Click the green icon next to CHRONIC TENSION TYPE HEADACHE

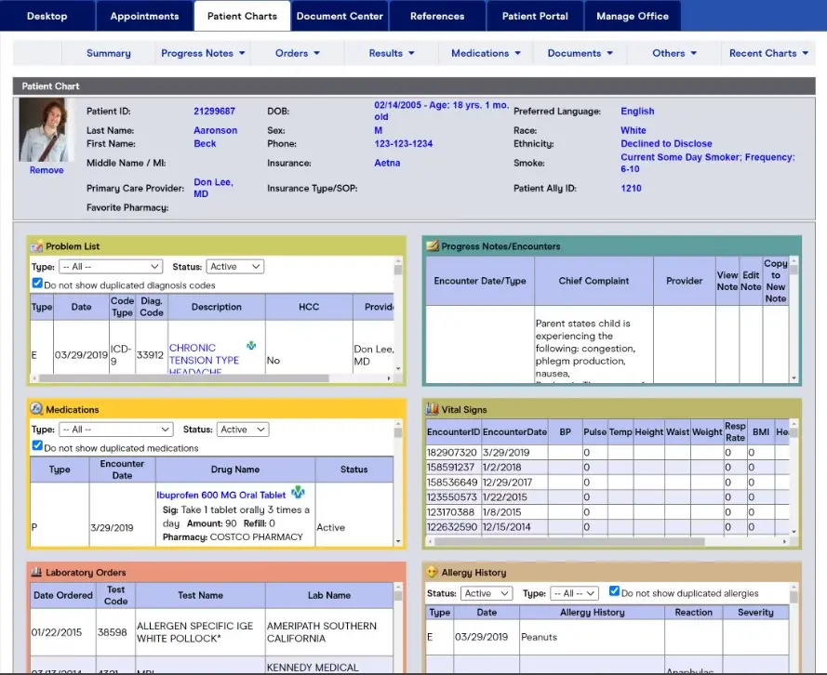click(x=251, y=343)
